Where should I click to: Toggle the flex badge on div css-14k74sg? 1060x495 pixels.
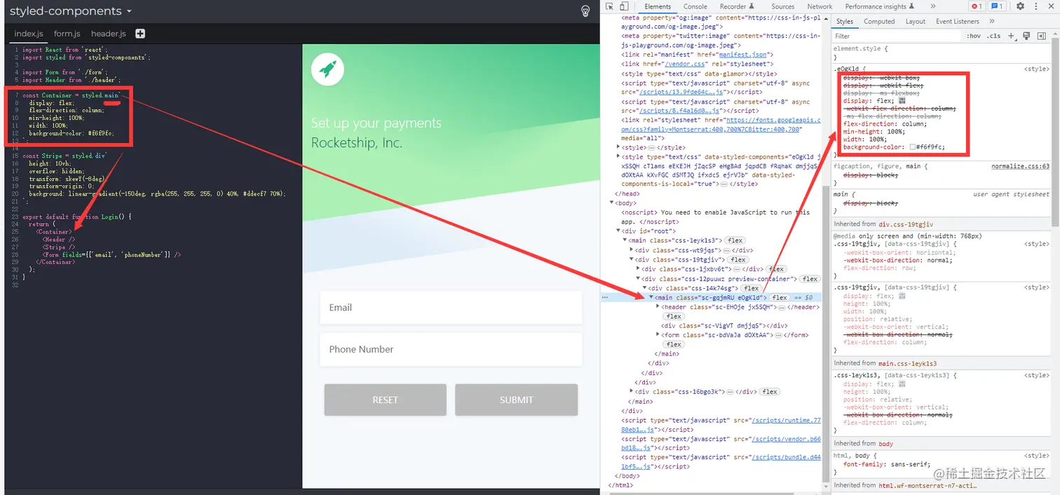[x=751, y=288]
